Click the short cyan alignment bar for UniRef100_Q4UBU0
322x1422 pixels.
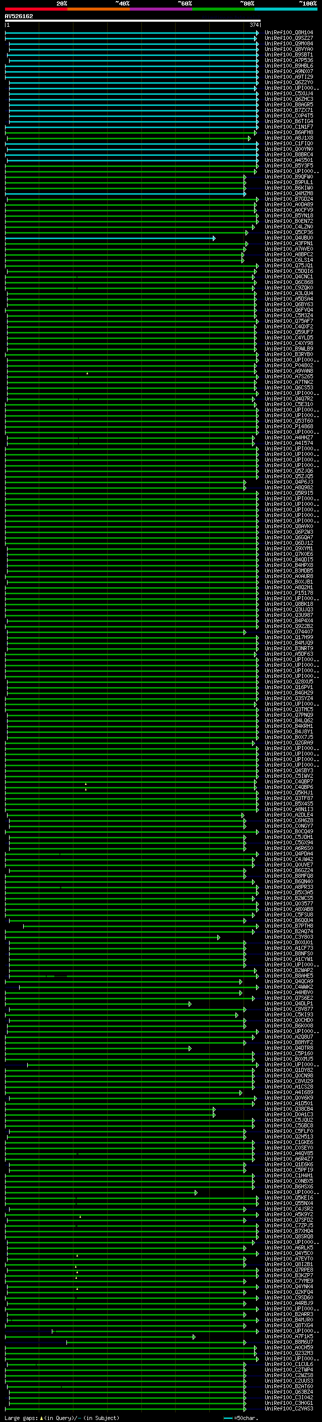[110, 239]
